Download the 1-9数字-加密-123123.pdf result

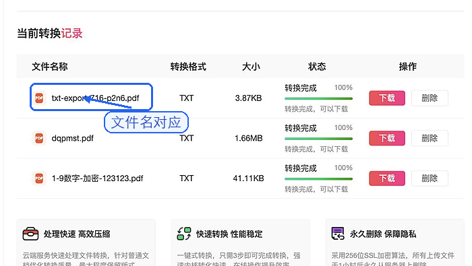tap(387, 178)
